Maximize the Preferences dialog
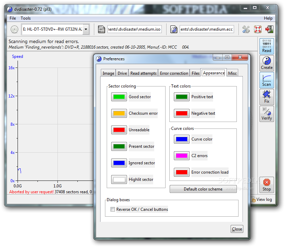The image size is (285, 247). click(x=227, y=58)
